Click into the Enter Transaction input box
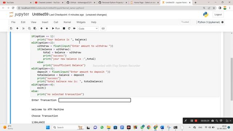233x131 pixels. coord(95,100)
